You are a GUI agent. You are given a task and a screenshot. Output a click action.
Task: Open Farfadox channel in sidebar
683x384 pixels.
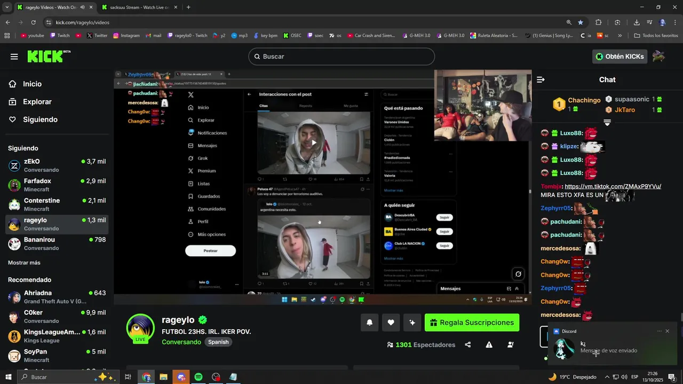point(57,185)
